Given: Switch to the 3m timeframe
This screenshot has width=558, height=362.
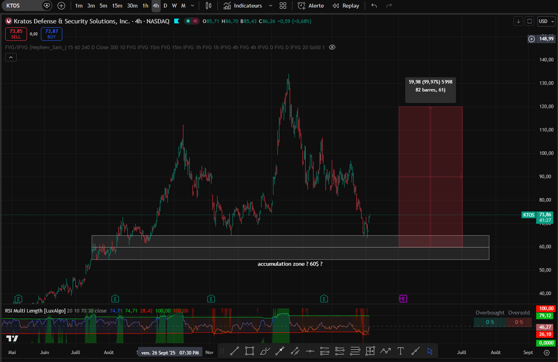Looking at the screenshot, I should click(x=91, y=6).
